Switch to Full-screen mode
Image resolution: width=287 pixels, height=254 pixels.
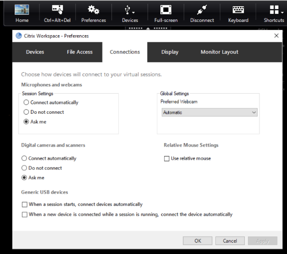click(166, 10)
